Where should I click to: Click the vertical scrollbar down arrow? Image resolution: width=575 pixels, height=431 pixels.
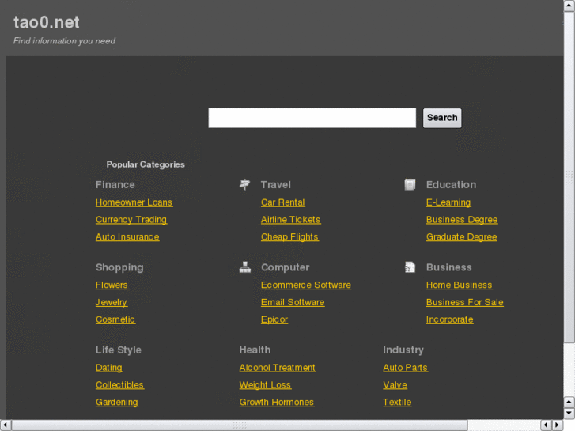(569, 414)
